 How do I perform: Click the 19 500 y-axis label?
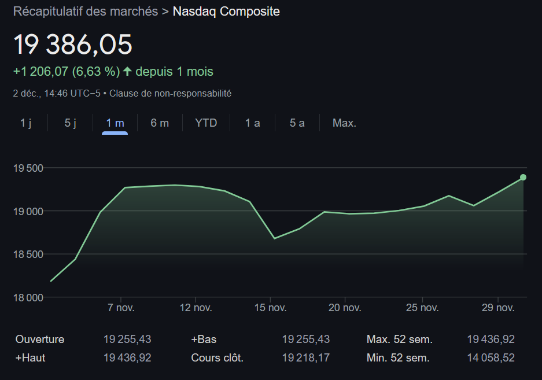point(28,168)
